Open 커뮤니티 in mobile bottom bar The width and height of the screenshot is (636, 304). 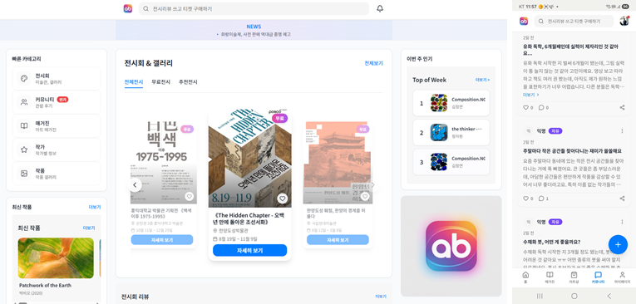(598, 277)
